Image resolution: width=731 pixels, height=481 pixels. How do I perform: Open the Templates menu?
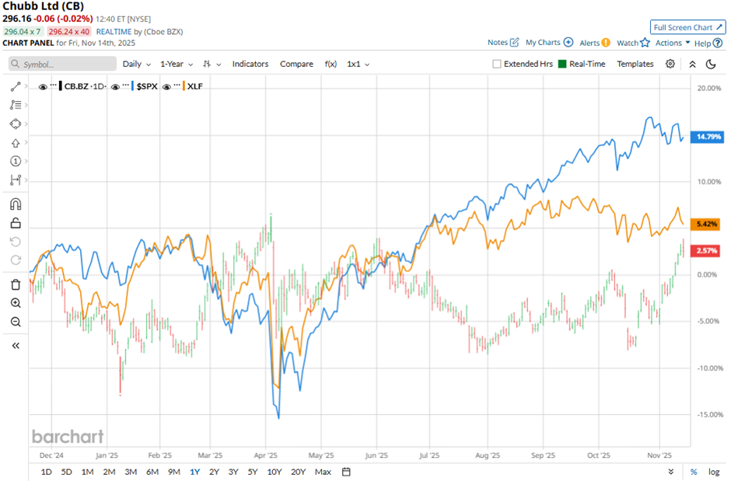[x=635, y=64]
